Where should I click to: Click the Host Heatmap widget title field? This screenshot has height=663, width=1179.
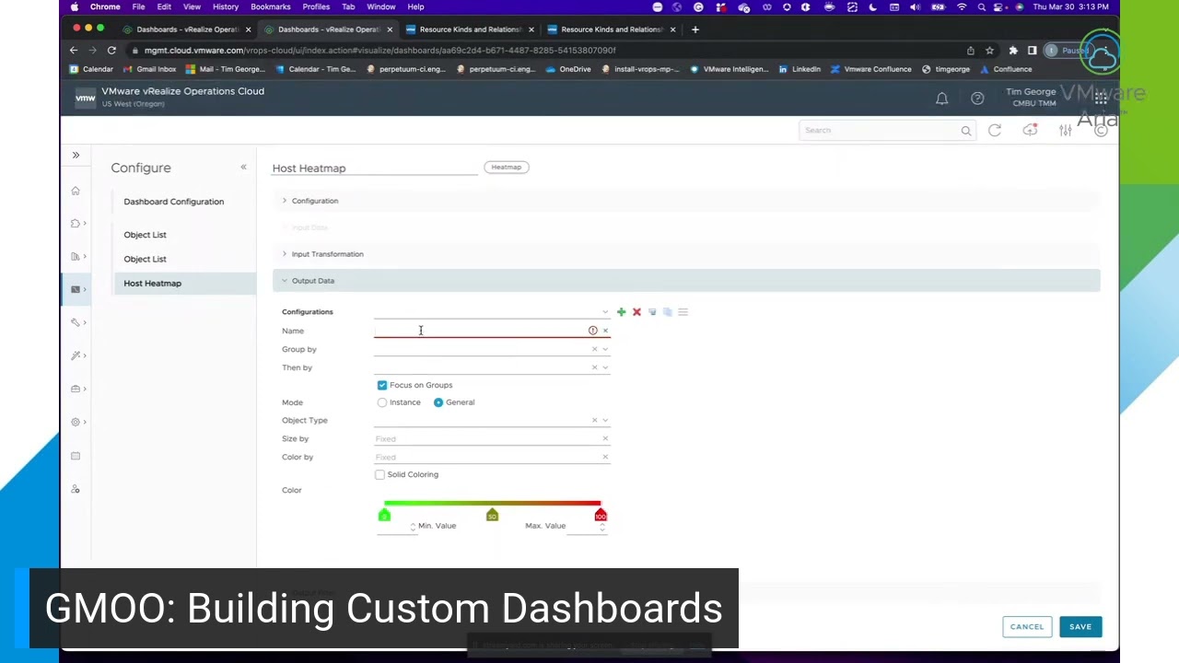coord(375,169)
